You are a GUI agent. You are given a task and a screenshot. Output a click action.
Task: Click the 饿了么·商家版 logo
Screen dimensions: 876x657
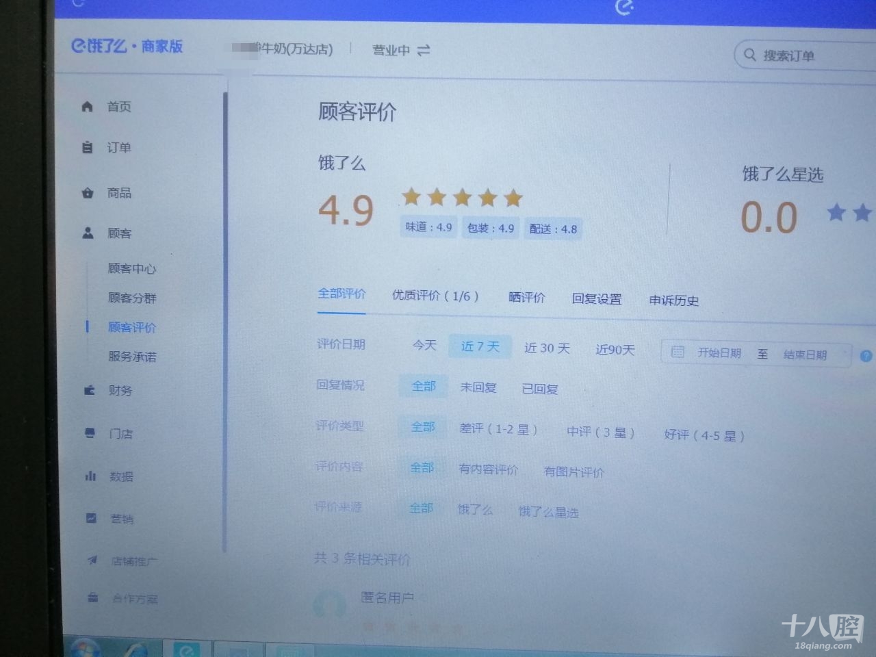point(127,46)
